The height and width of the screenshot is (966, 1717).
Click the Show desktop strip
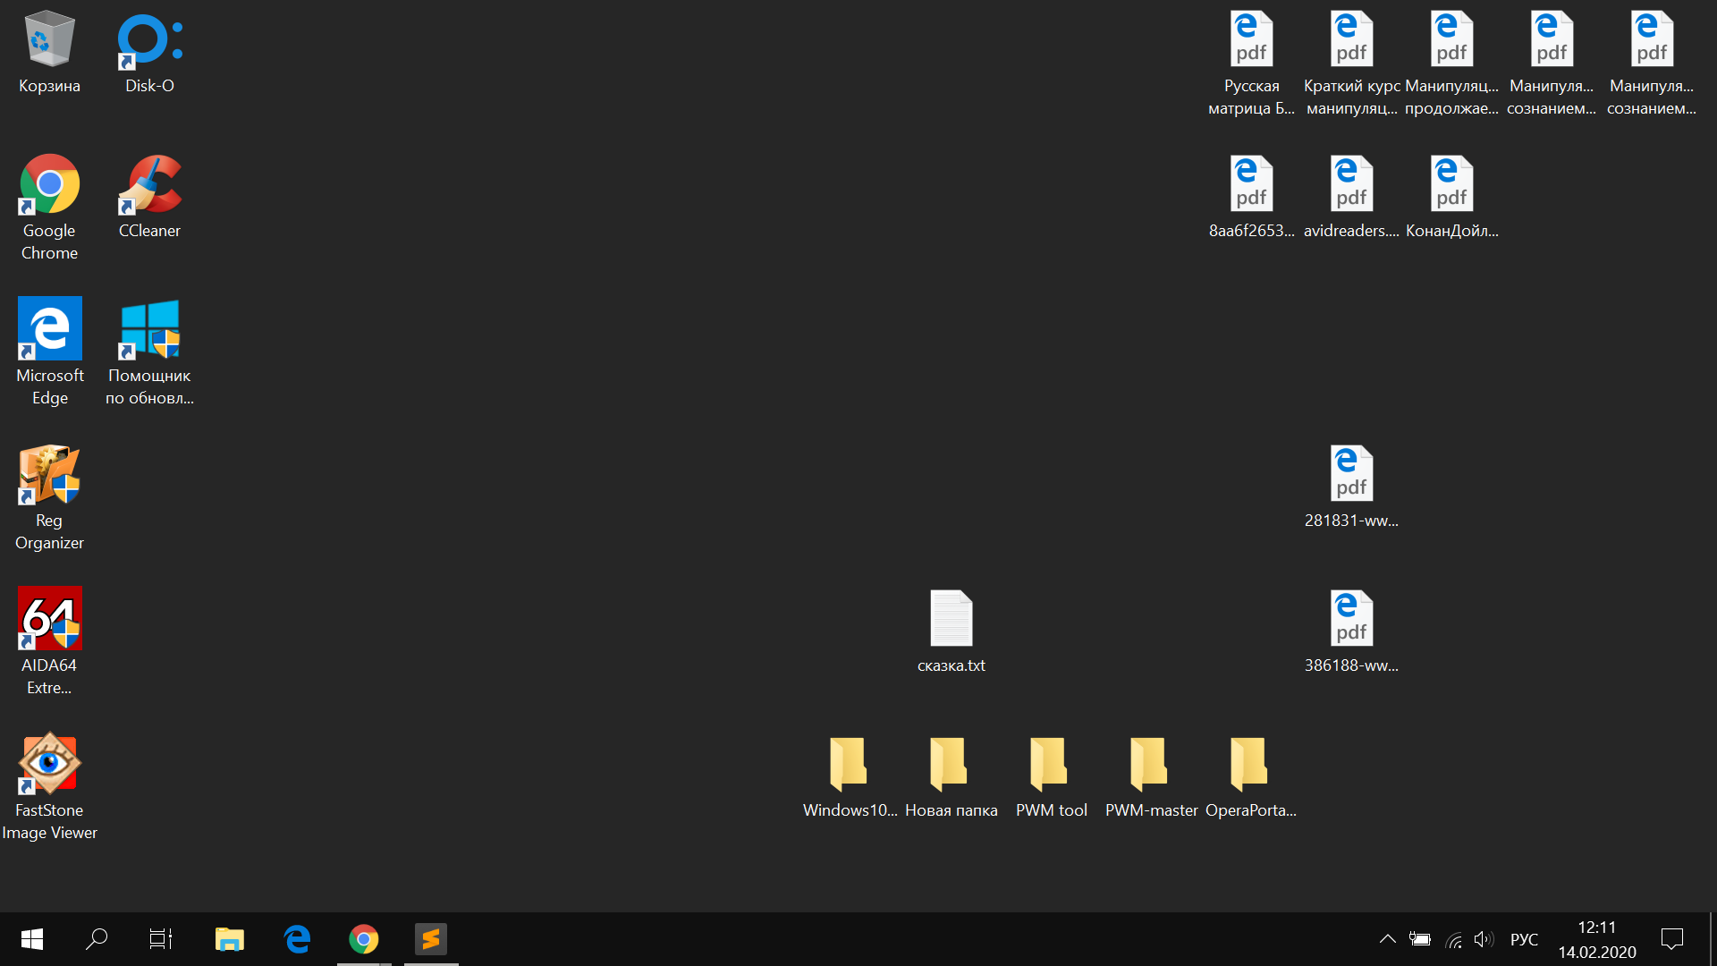click(x=1712, y=939)
